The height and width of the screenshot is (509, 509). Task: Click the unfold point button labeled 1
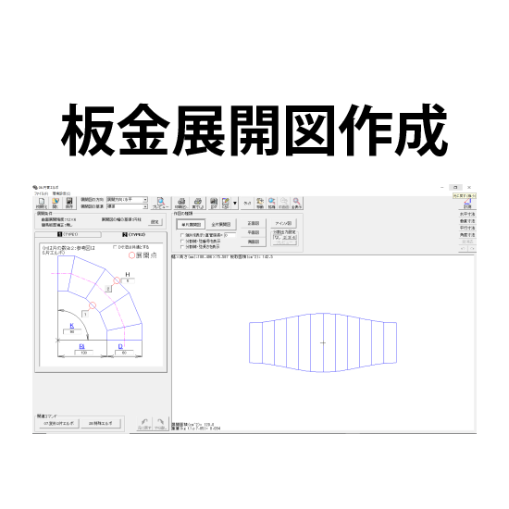point(85,315)
